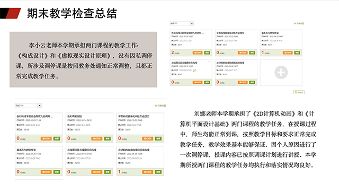Click green button on card started 2022-09-18 13:32
The width and height of the screenshot is (339, 192).
[x=207, y=82]
